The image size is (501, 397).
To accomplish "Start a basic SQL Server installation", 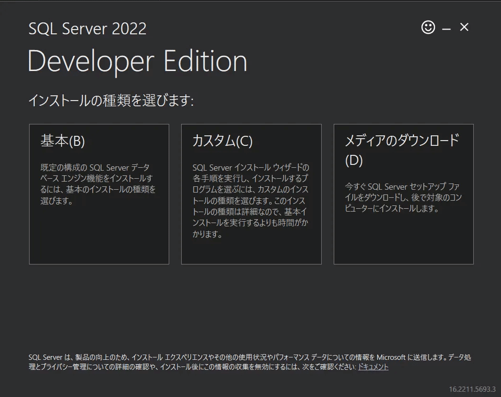I will point(99,194).
